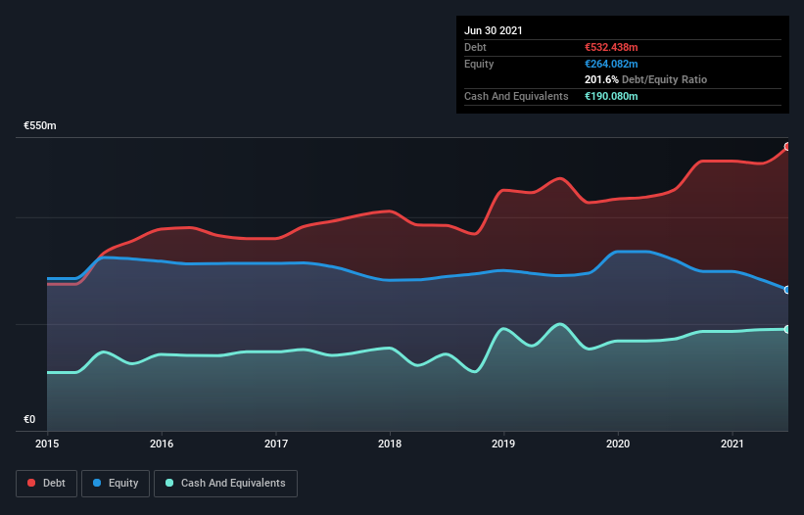Toggle the Cash And Equivalents legend button
804x515 pixels.
225,484
